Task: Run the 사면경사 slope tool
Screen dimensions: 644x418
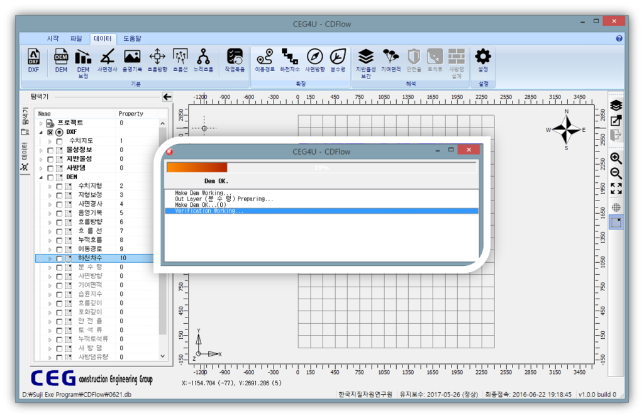Action: pyautogui.click(x=107, y=60)
